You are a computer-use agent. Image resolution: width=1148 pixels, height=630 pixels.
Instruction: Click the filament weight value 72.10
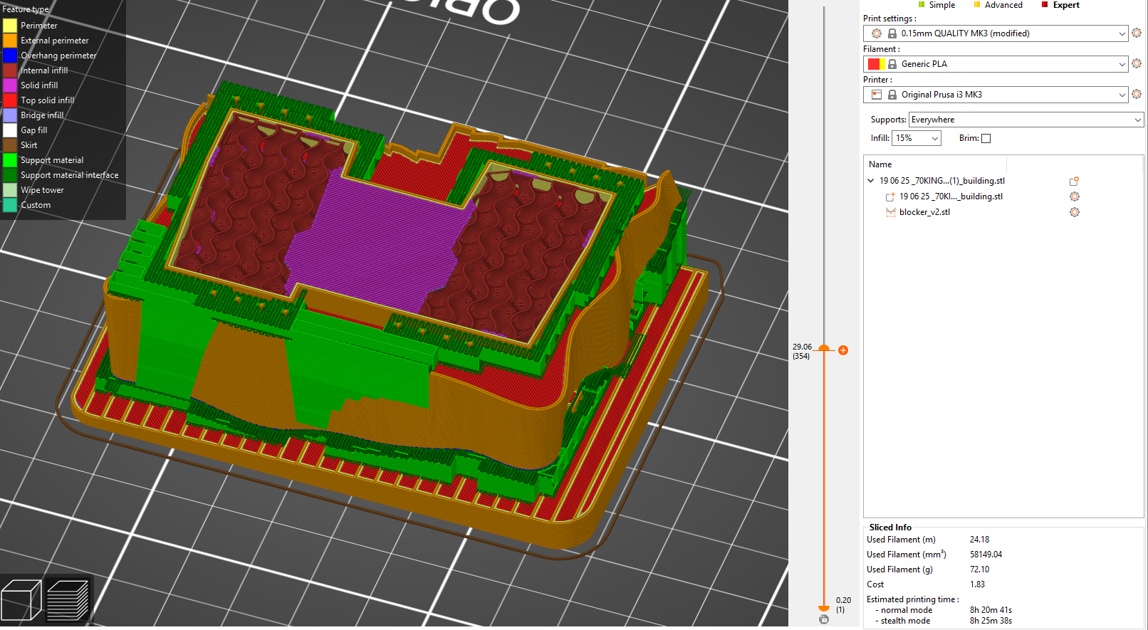(979, 569)
